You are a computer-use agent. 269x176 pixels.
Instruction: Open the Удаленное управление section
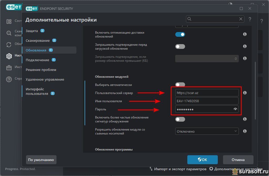45,79
